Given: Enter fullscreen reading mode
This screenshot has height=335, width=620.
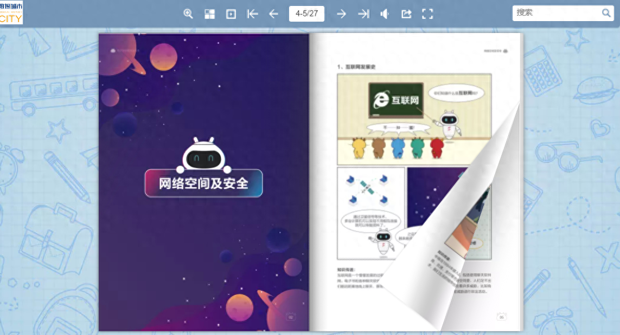Looking at the screenshot, I should [427, 14].
